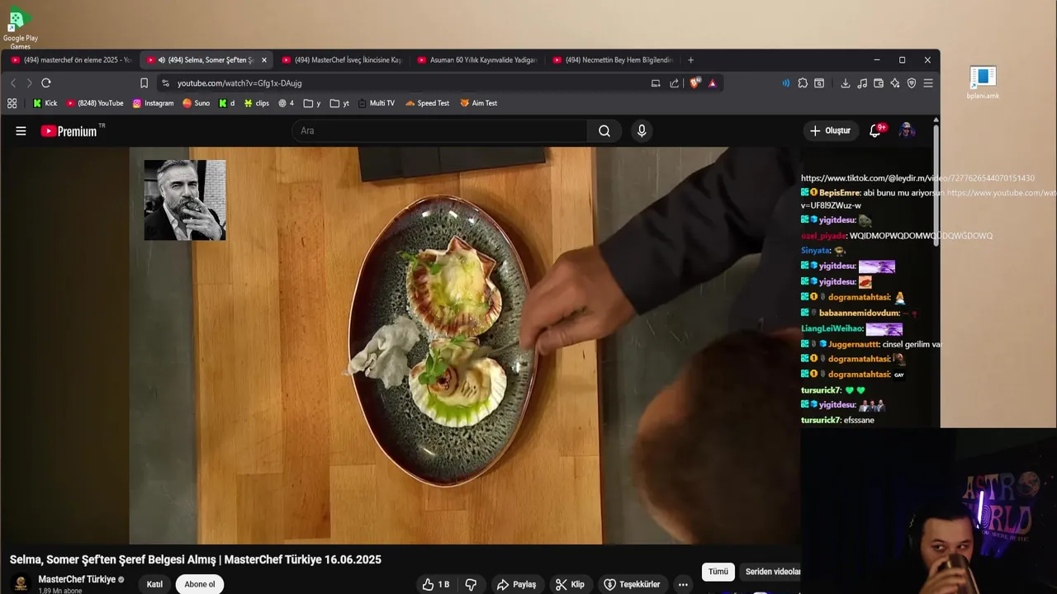The width and height of the screenshot is (1057, 594).
Task: Click chat username LiangLeiWeihao
Action: 832,328
